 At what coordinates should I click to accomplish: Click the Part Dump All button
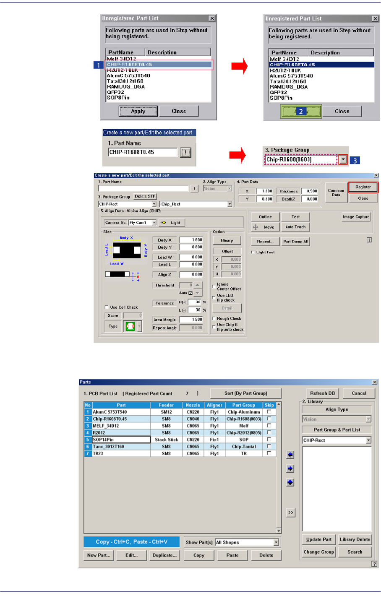295,242
